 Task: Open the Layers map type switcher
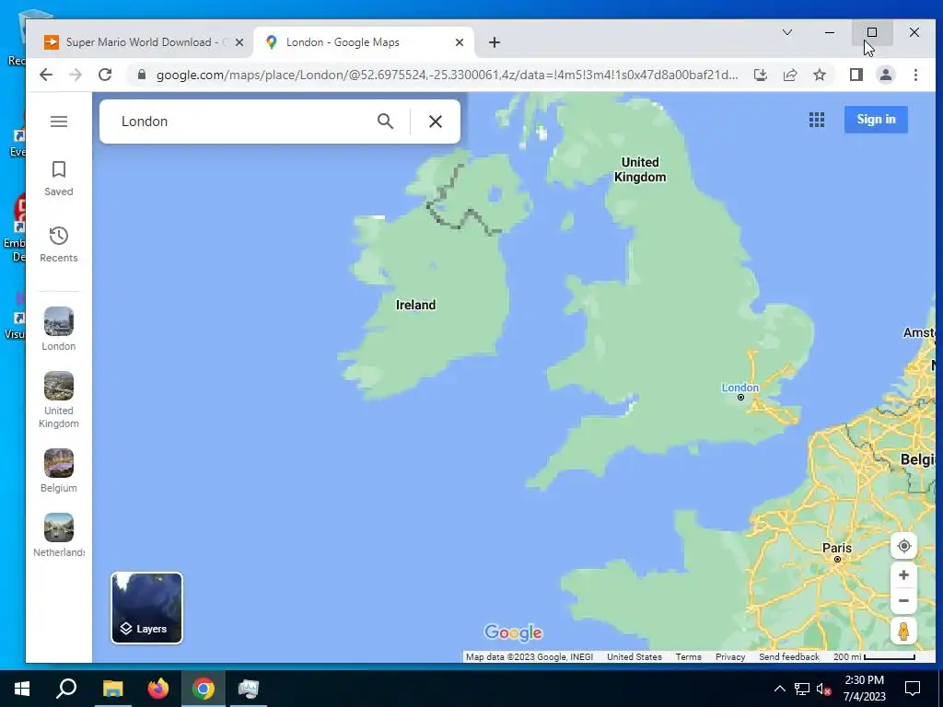tap(146, 608)
